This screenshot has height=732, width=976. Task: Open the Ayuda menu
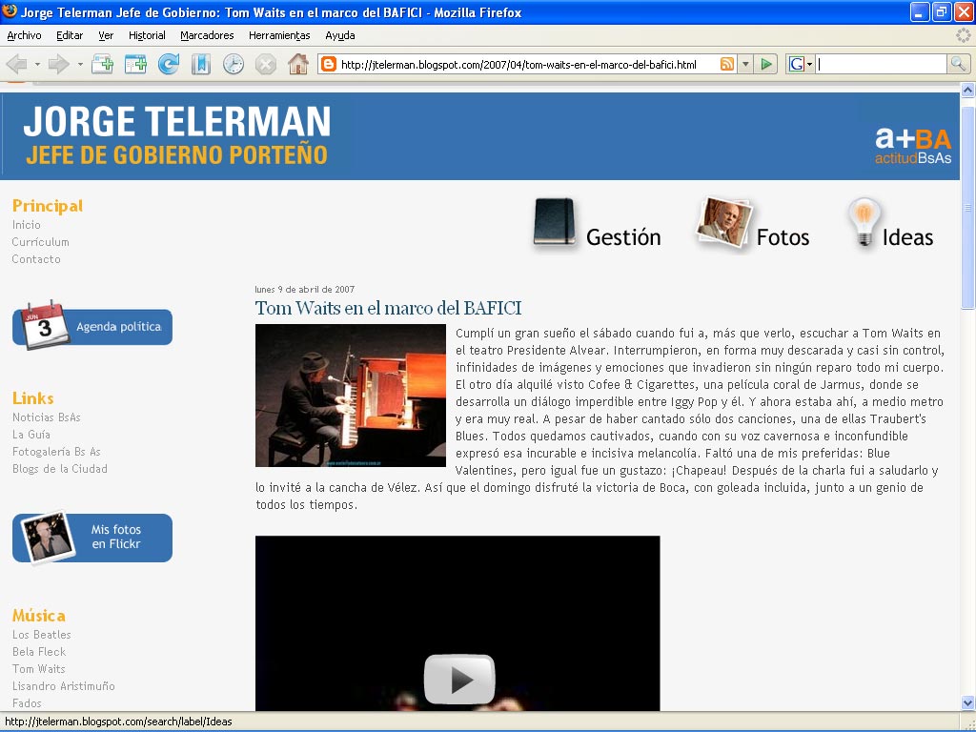click(x=340, y=35)
